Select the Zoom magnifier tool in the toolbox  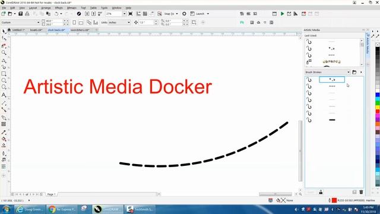(4, 52)
